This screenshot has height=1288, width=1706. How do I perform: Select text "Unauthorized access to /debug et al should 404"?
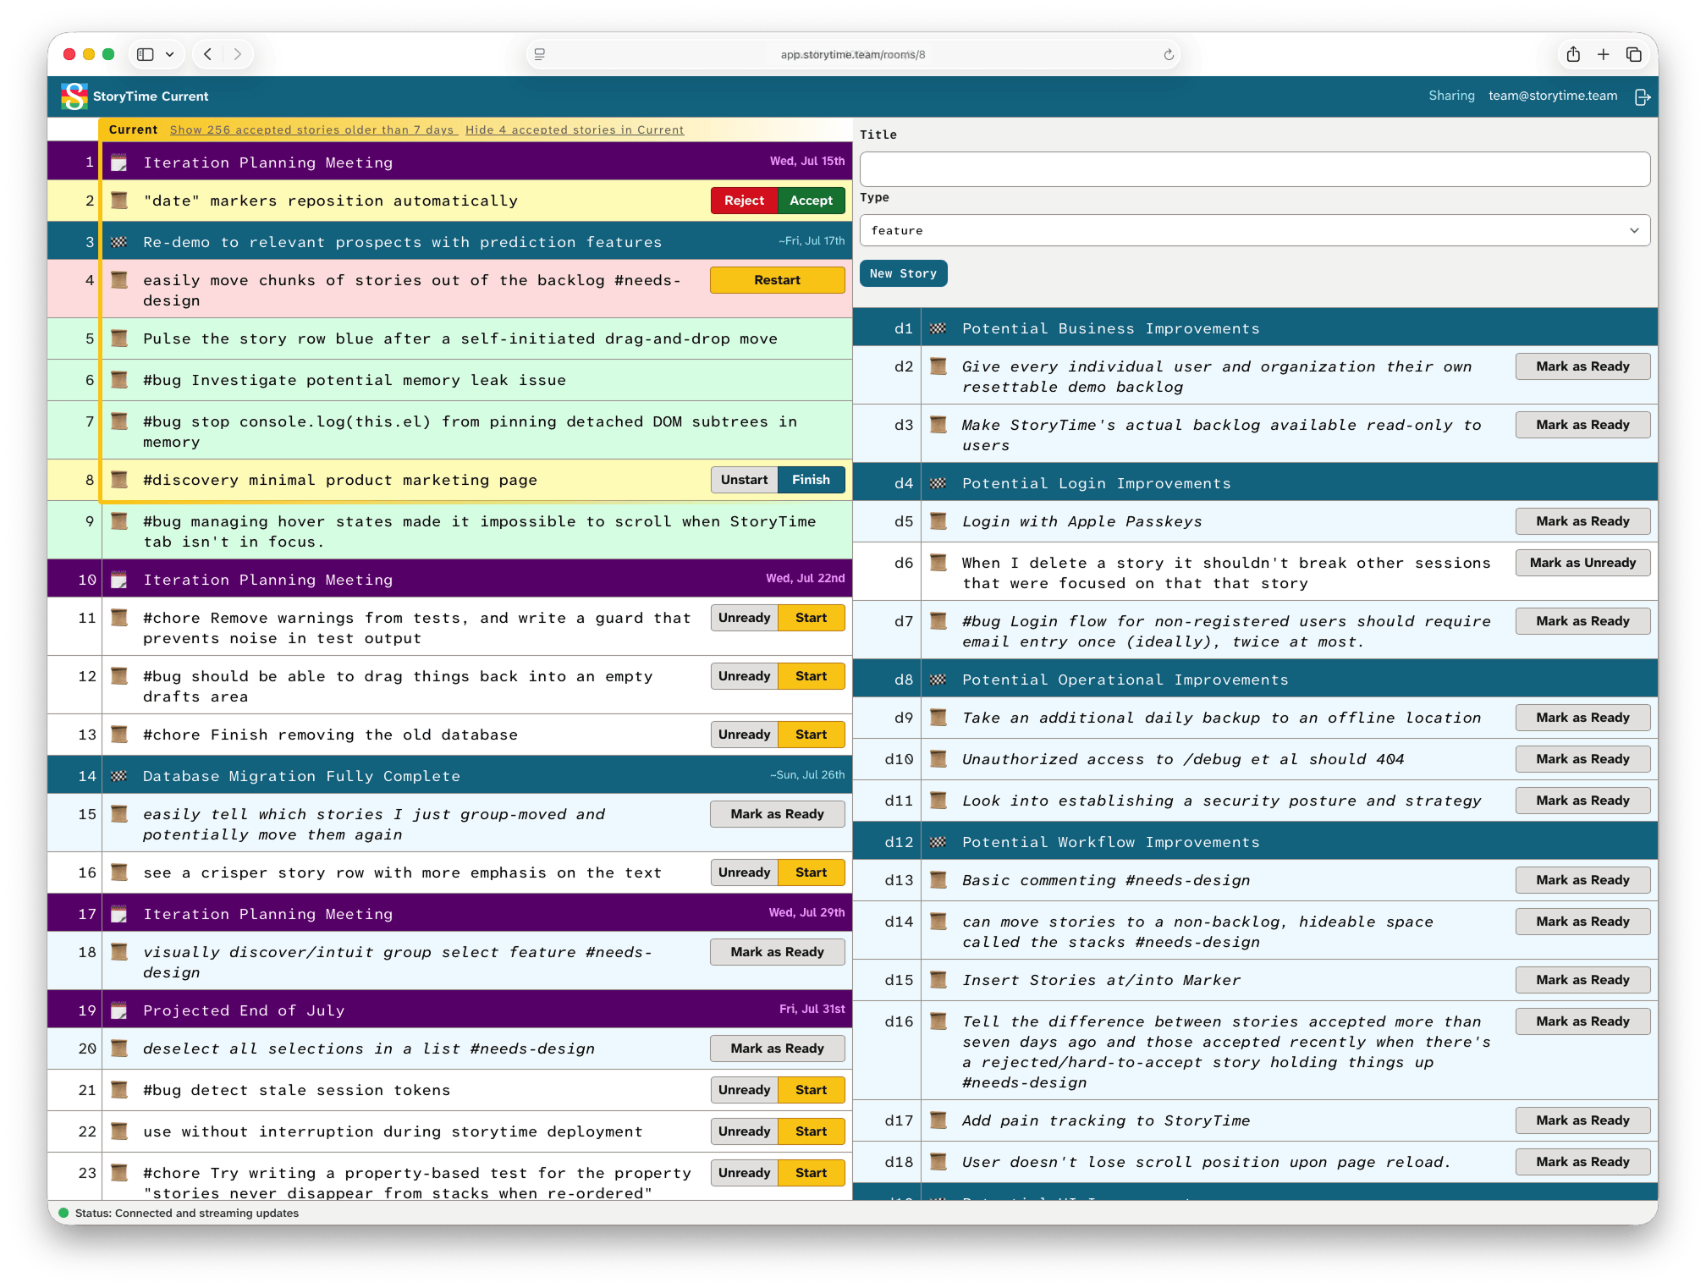[1183, 759]
